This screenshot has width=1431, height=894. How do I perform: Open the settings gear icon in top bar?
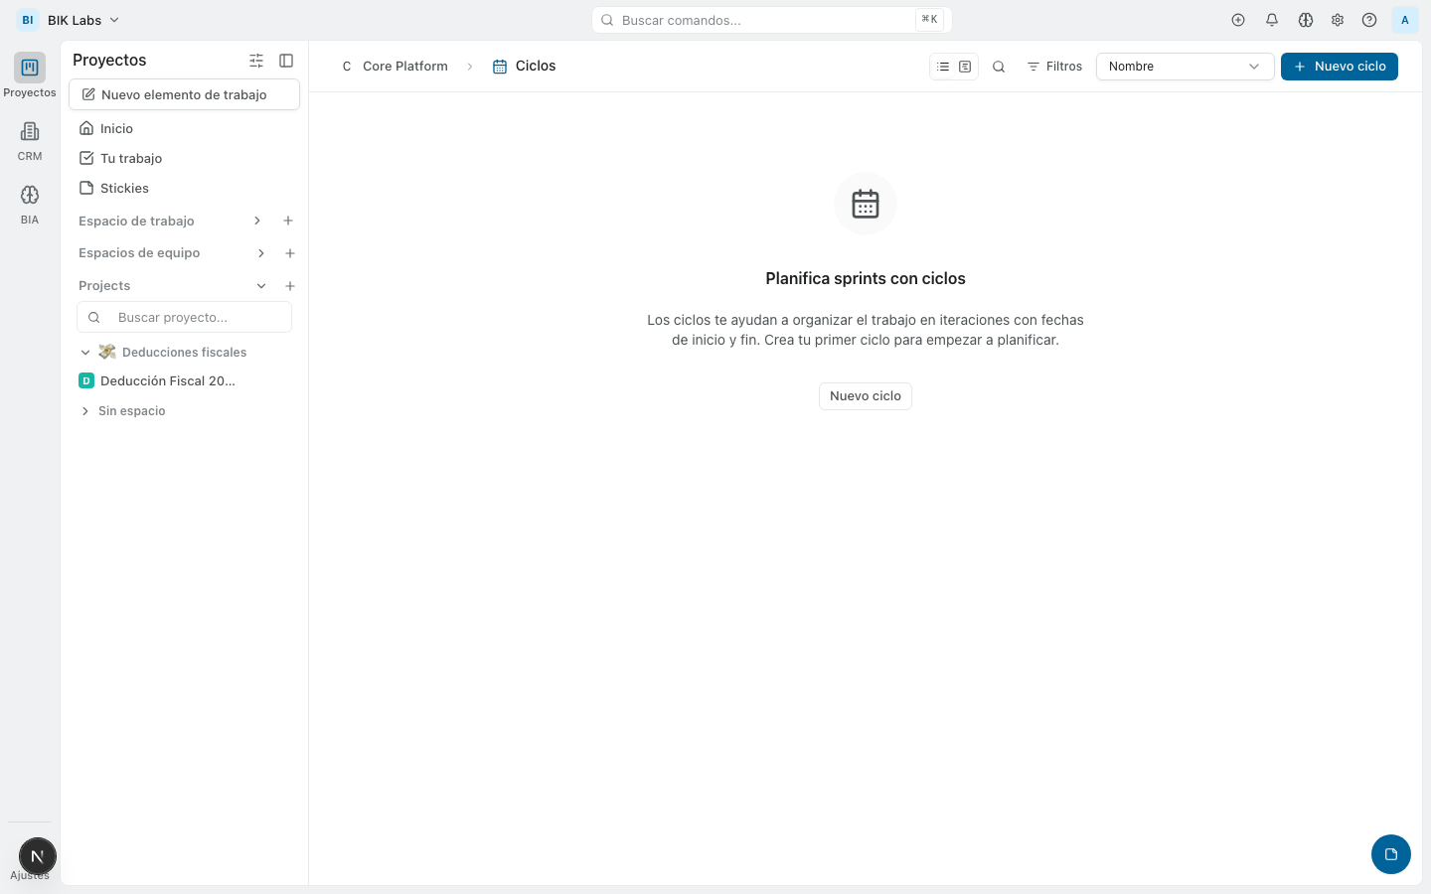[1337, 20]
